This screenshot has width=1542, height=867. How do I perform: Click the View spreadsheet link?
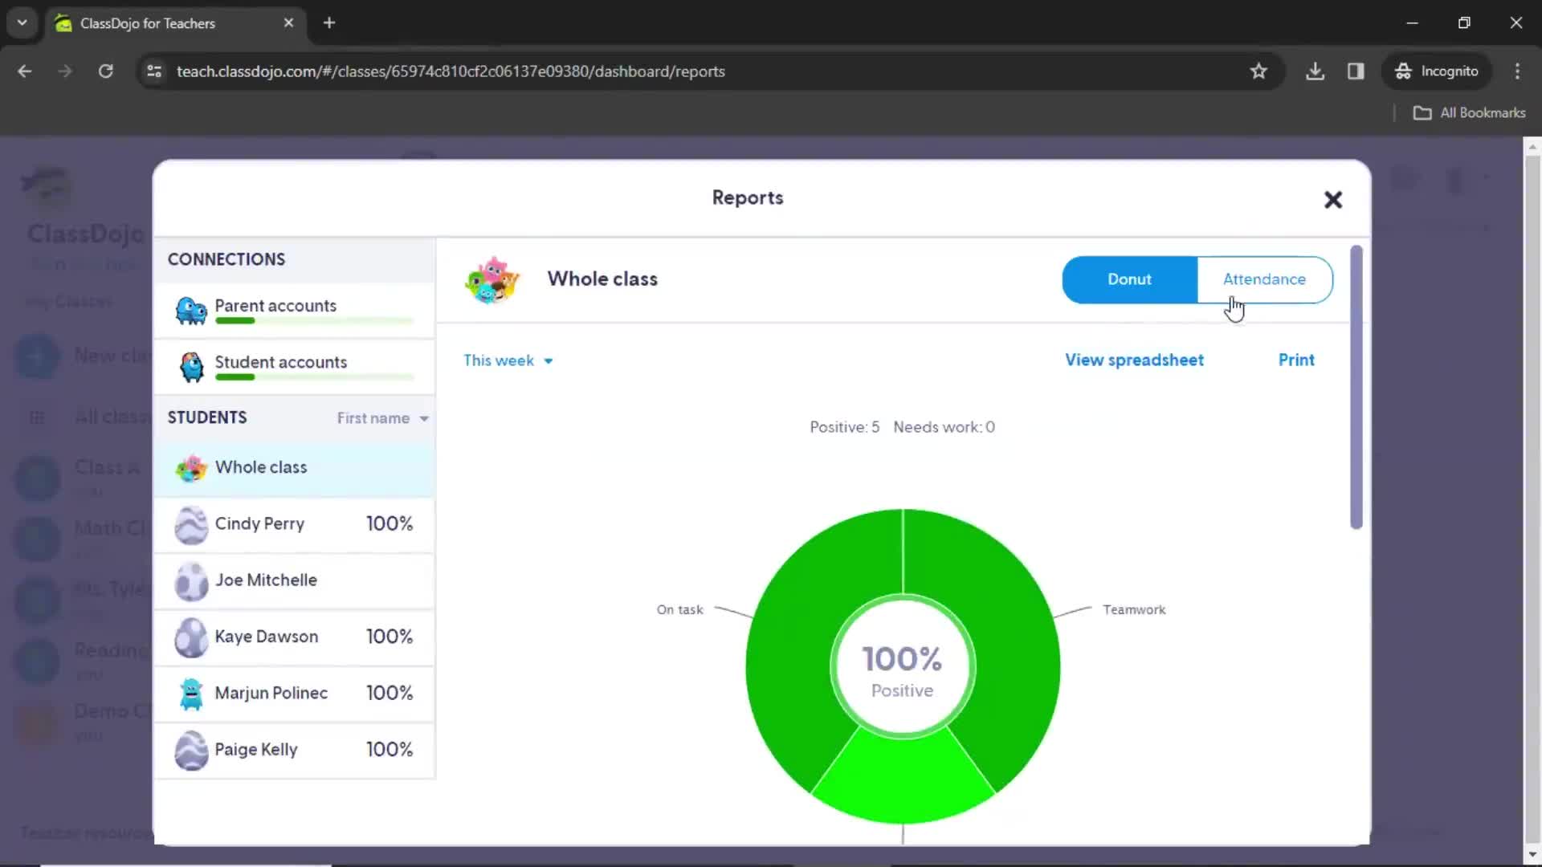(x=1134, y=360)
